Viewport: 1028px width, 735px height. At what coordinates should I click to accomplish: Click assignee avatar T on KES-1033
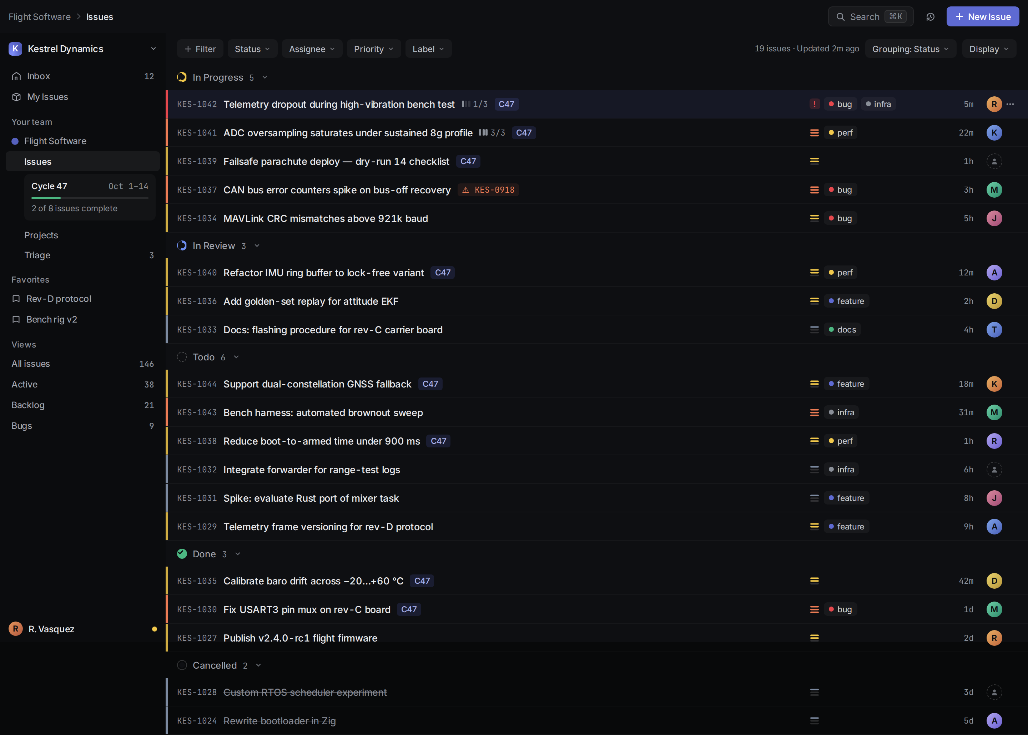pyautogui.click(x=994, y=329)
